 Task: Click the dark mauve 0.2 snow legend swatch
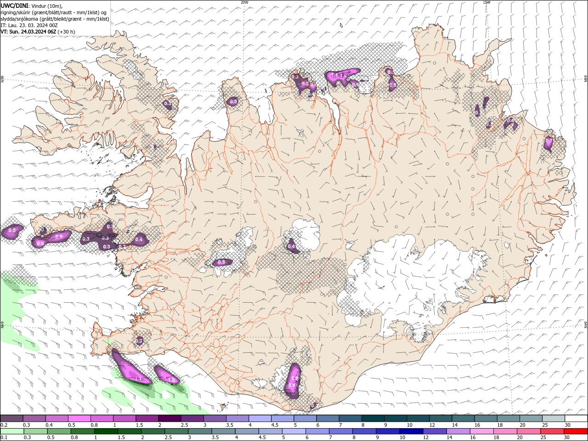(x=11, y=418)
